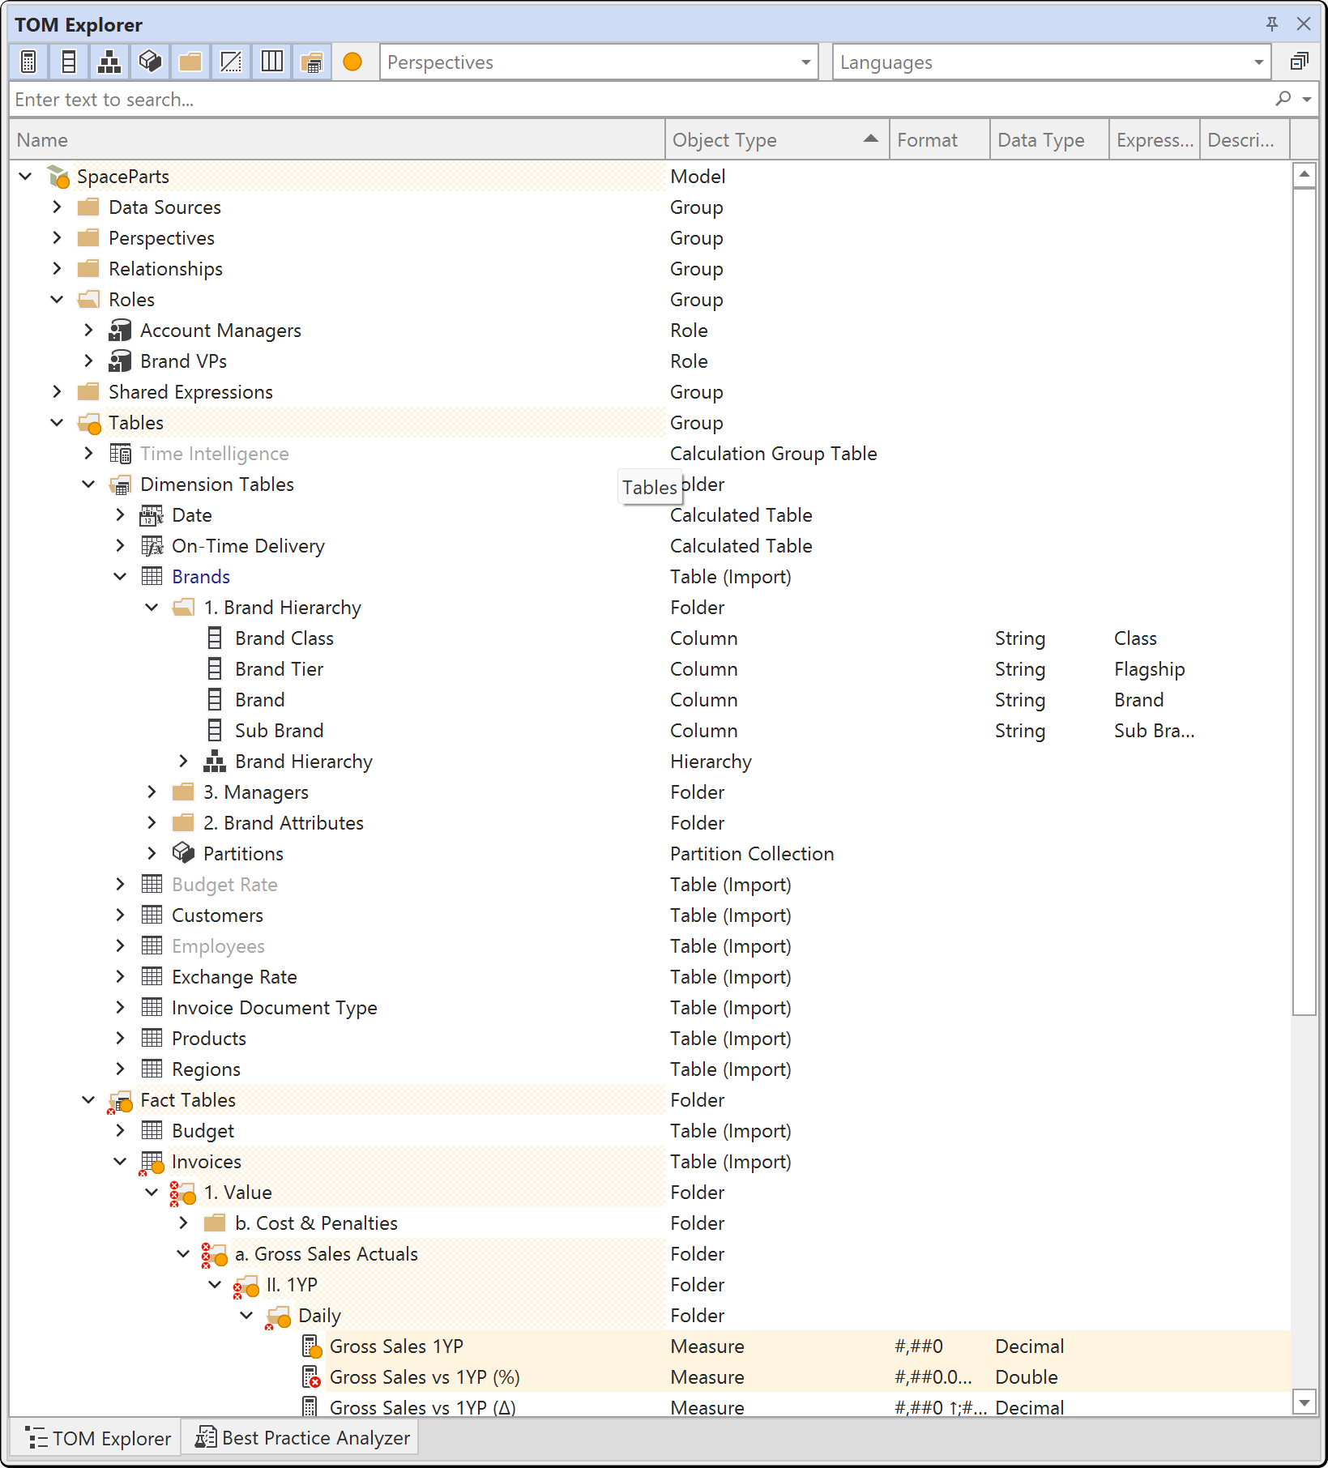Image resolution: width=1328 pixels, height=1468 pixels.
Task: Expand the Data Sources group
Action: point(57,207)
